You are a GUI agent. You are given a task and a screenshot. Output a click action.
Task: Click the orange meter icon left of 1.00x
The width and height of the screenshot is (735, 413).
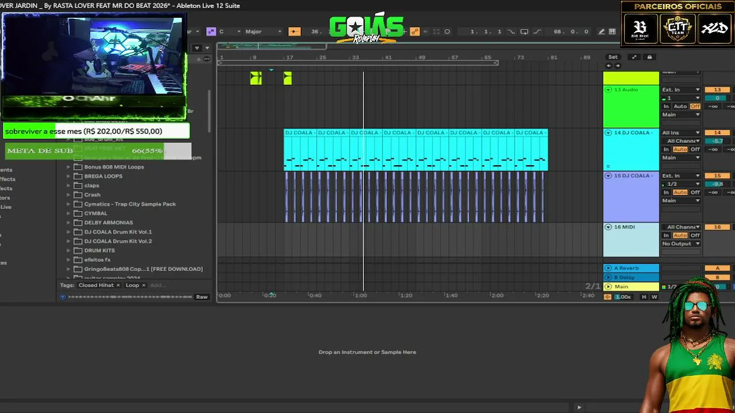pyautogui.click(x=608, y=297)
